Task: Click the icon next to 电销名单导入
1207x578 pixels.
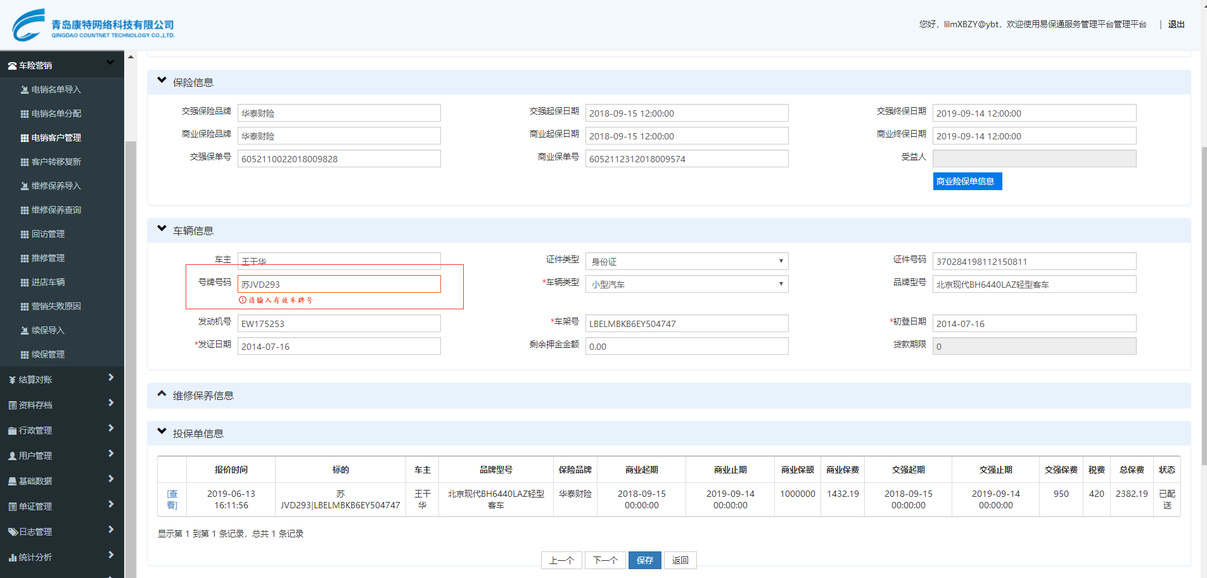Action: pos(25,90)
